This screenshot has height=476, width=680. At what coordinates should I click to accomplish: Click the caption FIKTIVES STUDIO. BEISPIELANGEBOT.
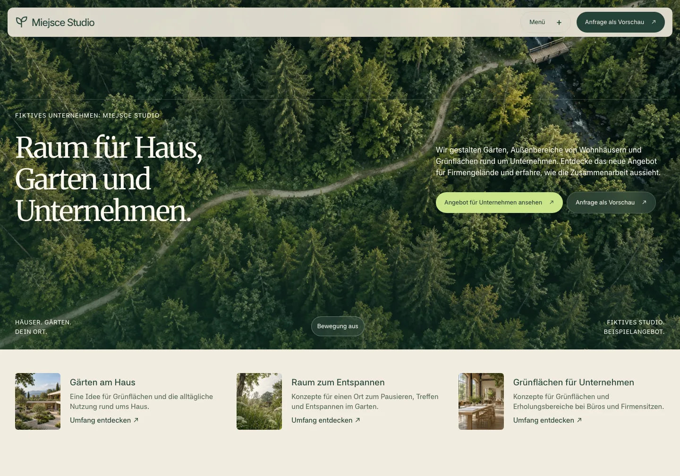tap(634, 327)
